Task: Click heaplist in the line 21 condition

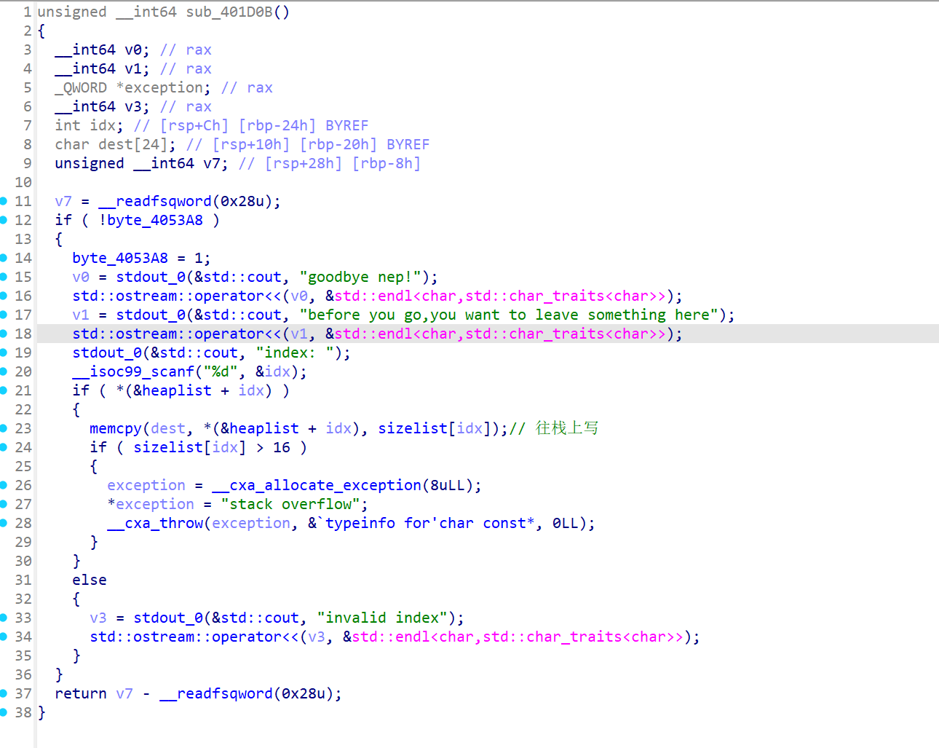Action: point(177,390)
